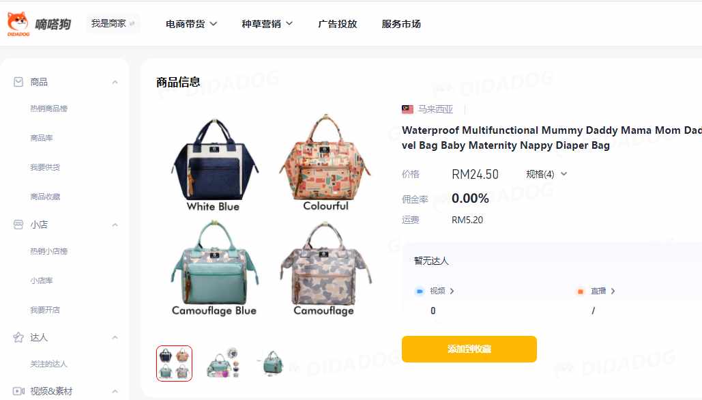Open the 规格(4) specification dropdown
Image resolution: width=702 pixels, height=400 pixels.
coord(546,174)
